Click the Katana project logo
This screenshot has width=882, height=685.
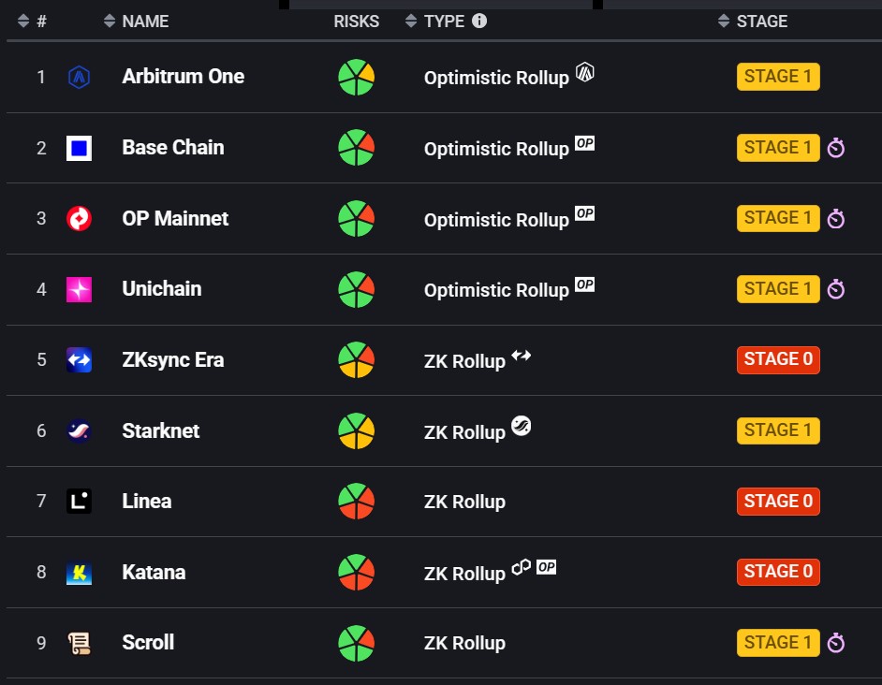[79, 573]
